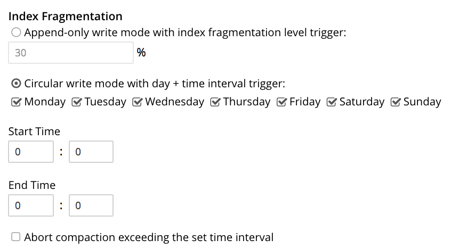Uncheck the Friday checkbox

[281, 102]
